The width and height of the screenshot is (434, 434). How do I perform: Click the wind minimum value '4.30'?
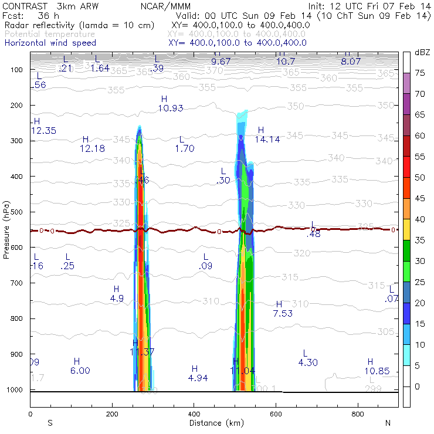tap(308, 362)
